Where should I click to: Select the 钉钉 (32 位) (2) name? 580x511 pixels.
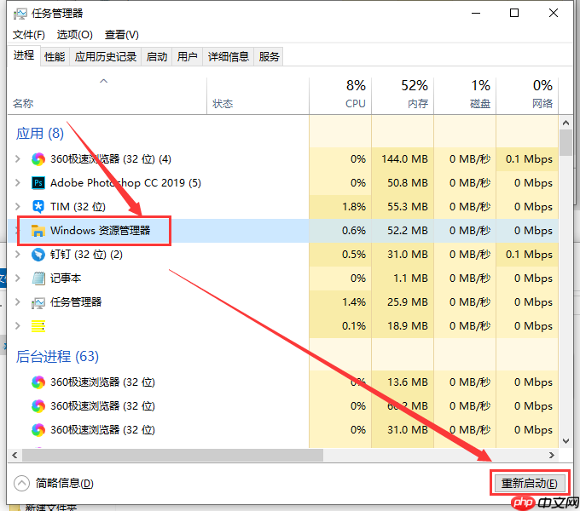[86, 255]
